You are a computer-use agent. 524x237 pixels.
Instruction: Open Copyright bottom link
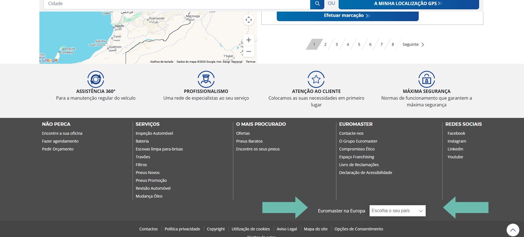[x=216, y=229]
